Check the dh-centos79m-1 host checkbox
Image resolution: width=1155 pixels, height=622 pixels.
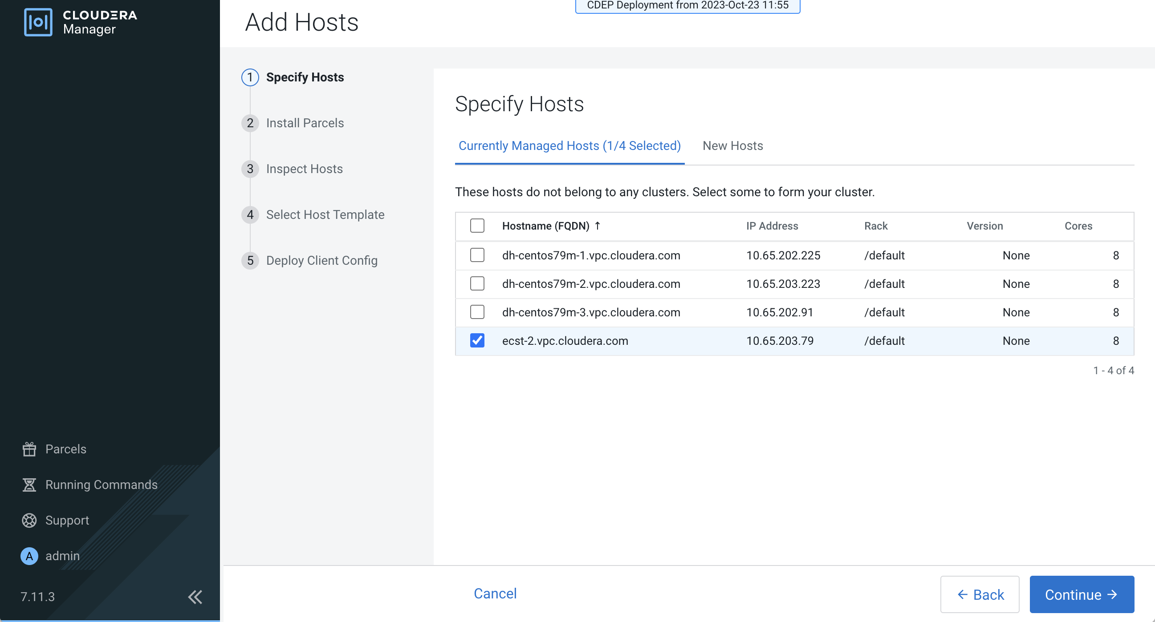(477, 255)
